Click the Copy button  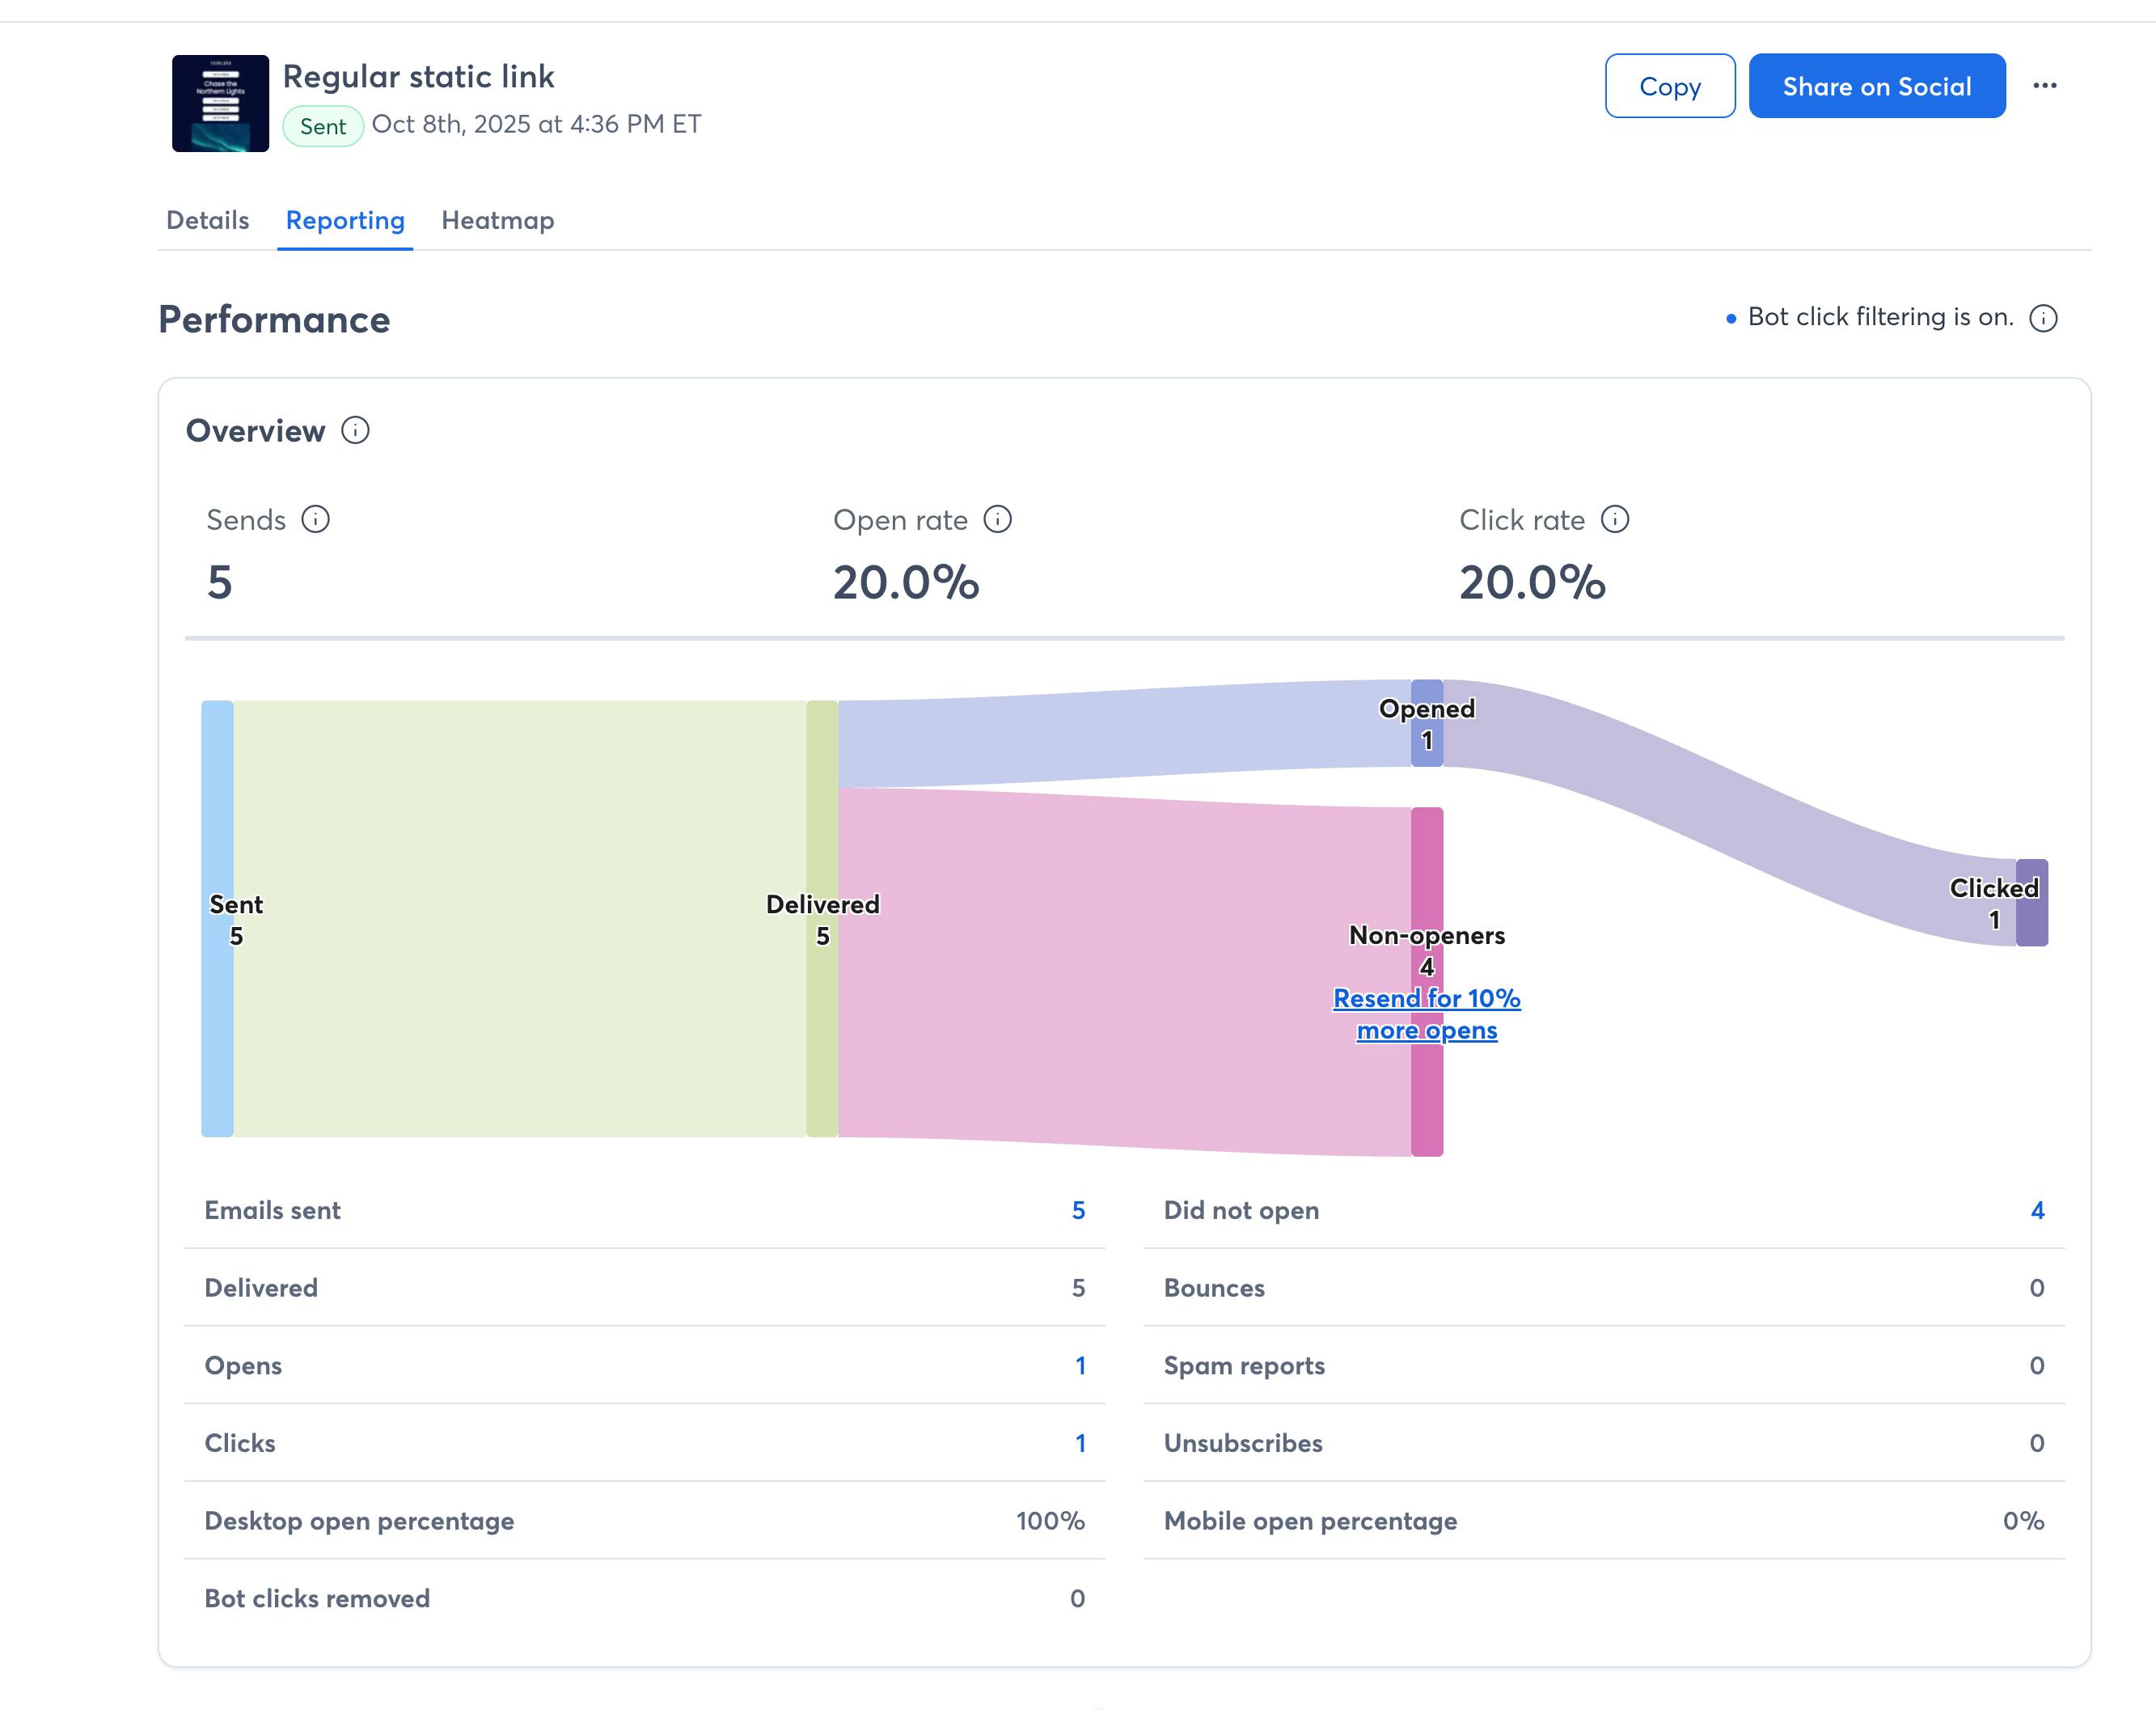1669,86
